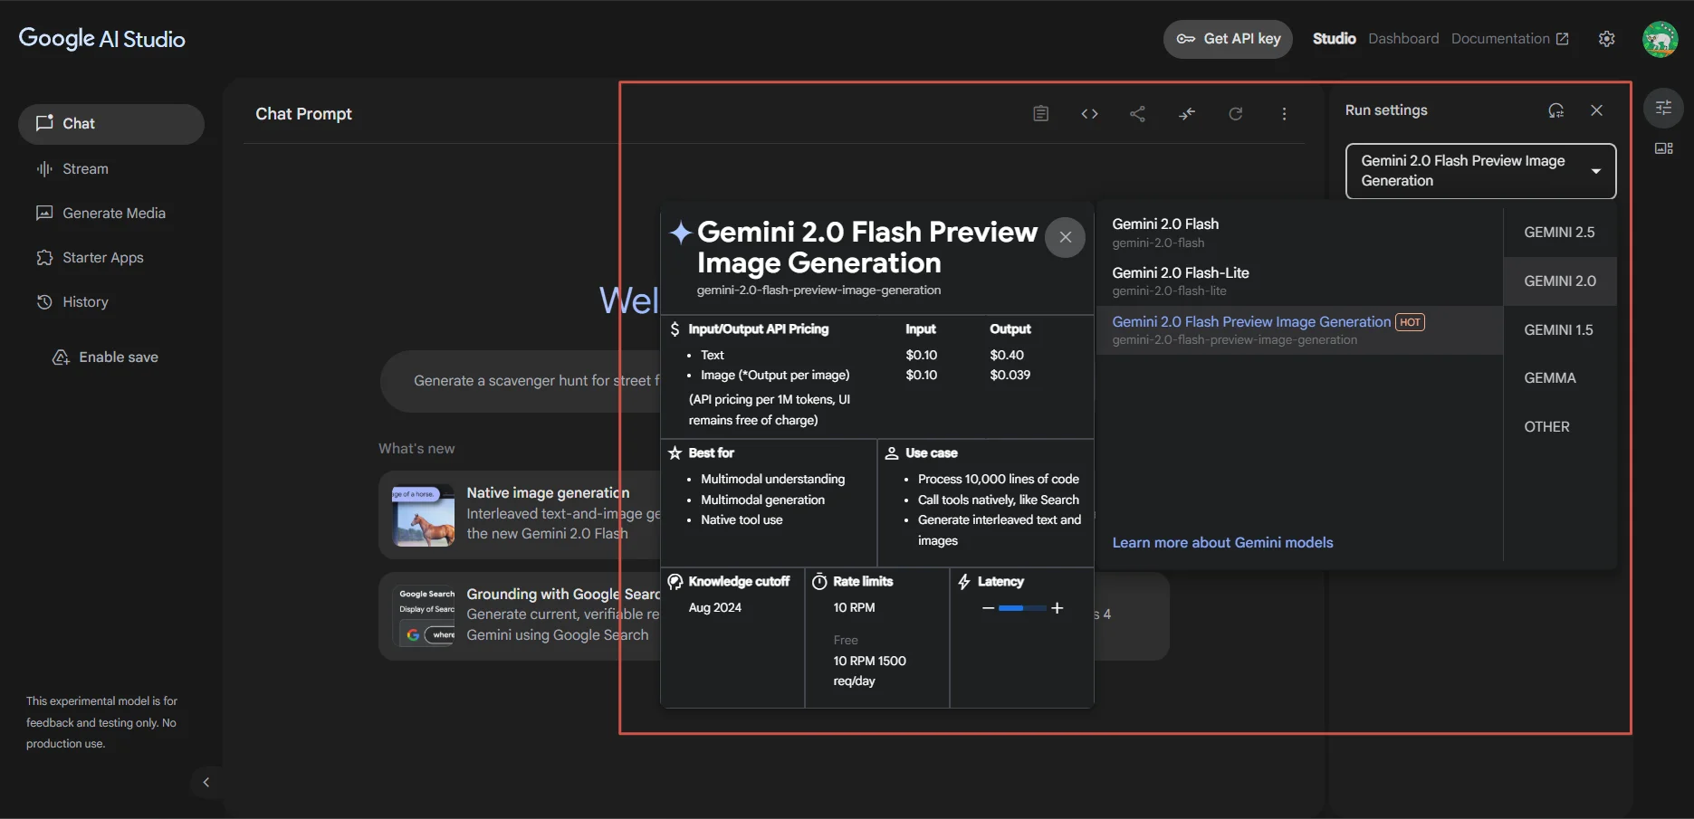Open the model selector dropdown
The height and width of the screenshot is (819, 1694).
point(1481,171)
